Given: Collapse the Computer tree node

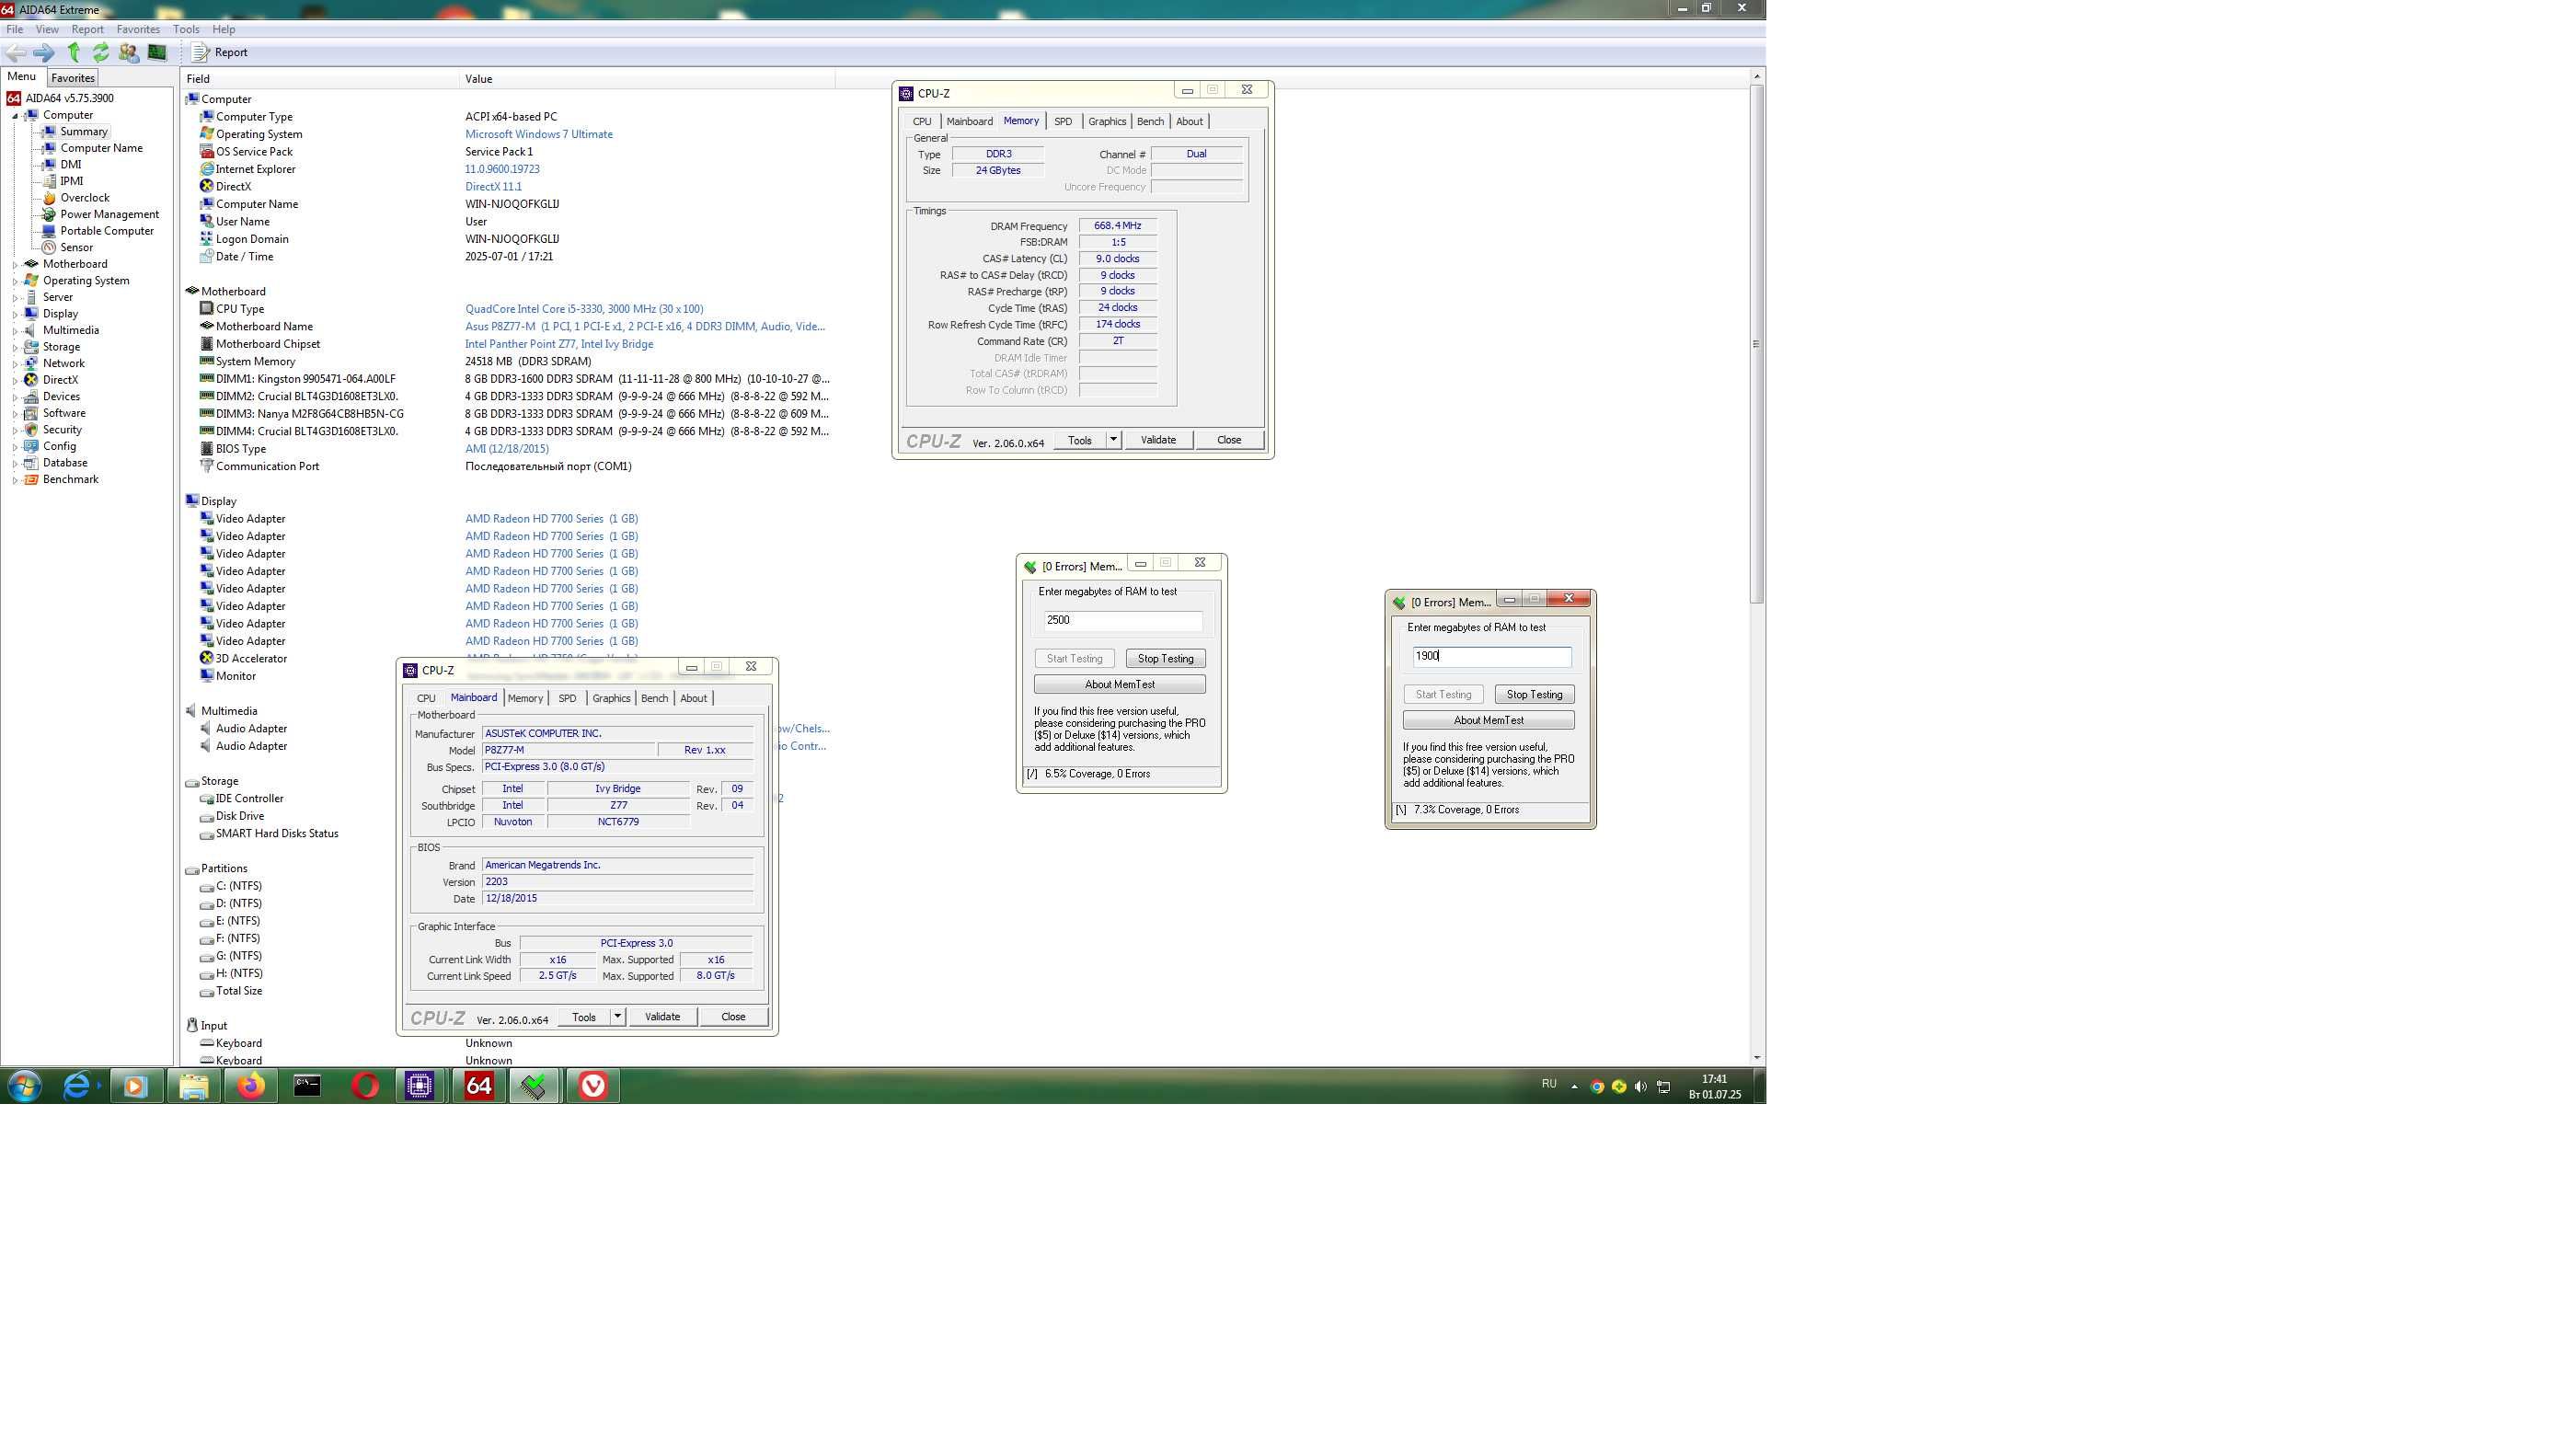Looking at the screenshot, I should click(15, 116).
